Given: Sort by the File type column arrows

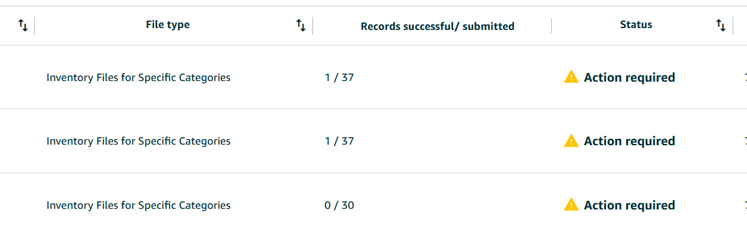Looking at the screenshot, I should click(x=301, y=26).
